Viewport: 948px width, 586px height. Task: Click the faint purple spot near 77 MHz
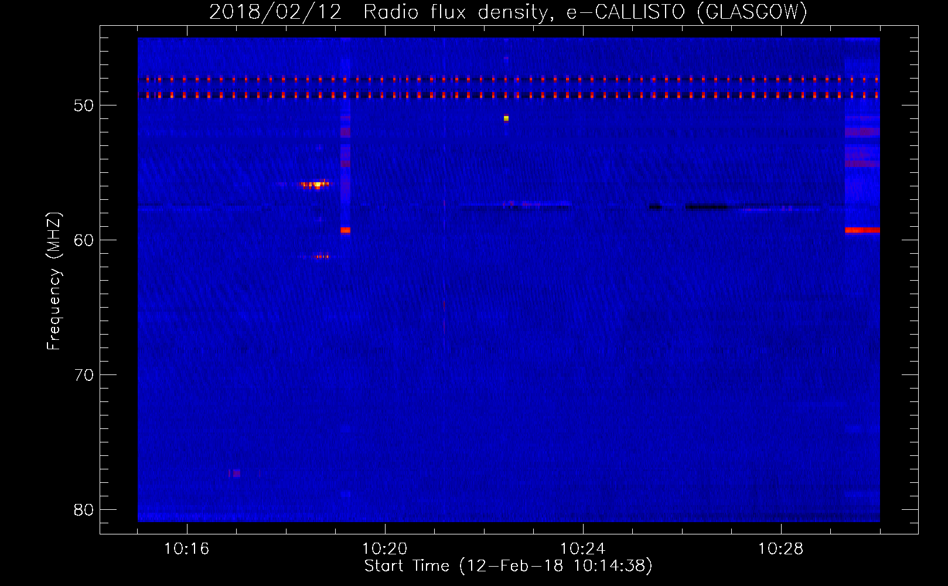(234, 473)
